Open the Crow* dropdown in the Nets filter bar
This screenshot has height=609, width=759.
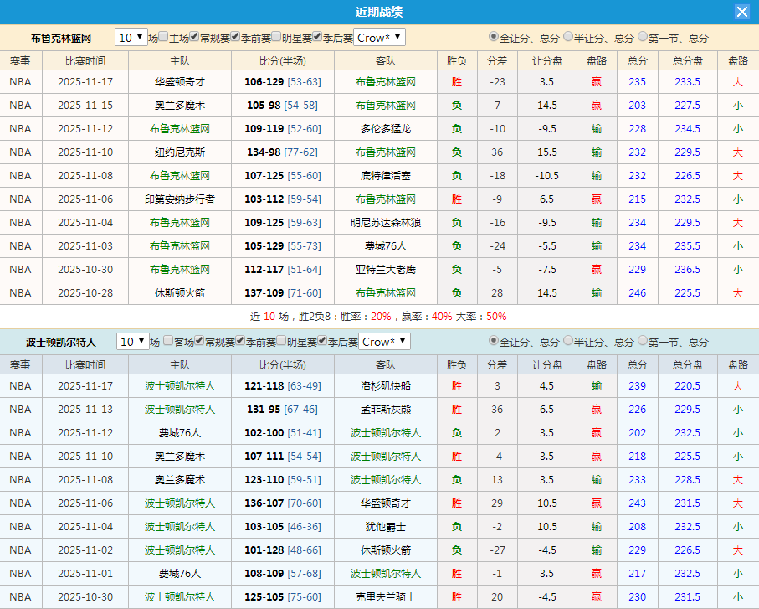(378, 36)
